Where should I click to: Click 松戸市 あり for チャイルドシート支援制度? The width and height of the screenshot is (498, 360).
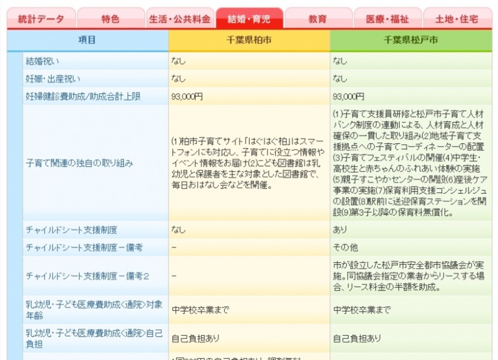pyautogui.click(x=340, y=229)
